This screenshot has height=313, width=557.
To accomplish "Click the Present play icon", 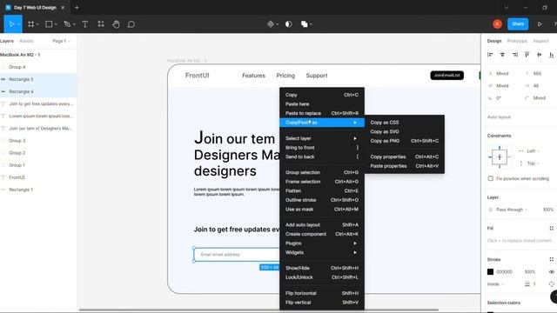I will point(540,24).
